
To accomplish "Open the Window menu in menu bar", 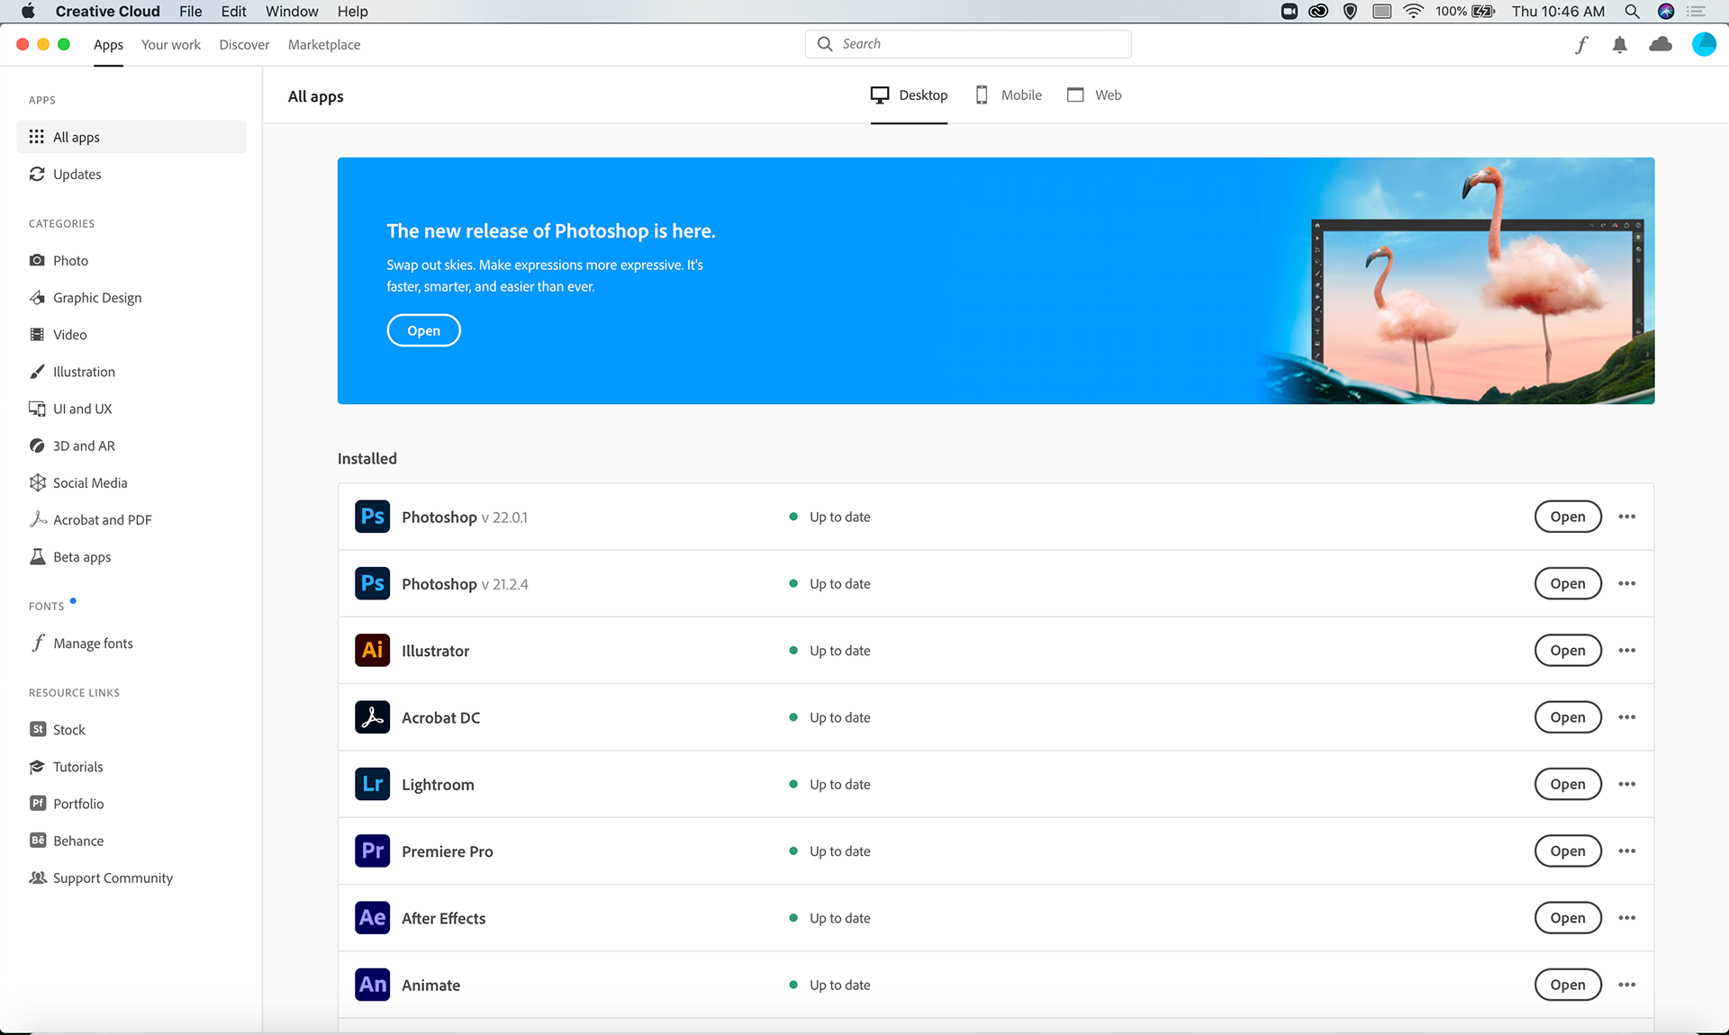I will pyautogui.click(x=292, y=11).
